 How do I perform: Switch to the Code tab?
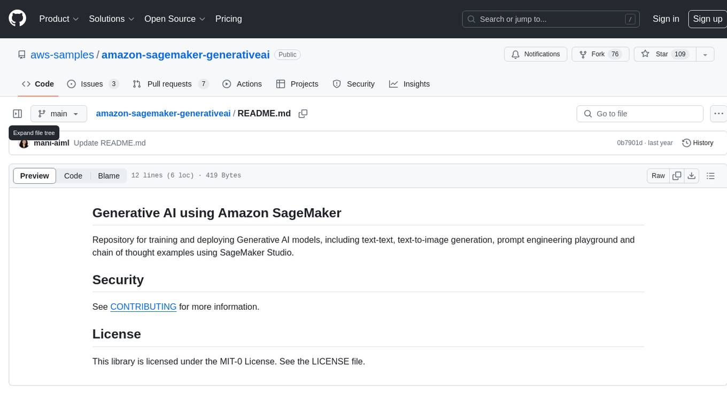[38, 84]
